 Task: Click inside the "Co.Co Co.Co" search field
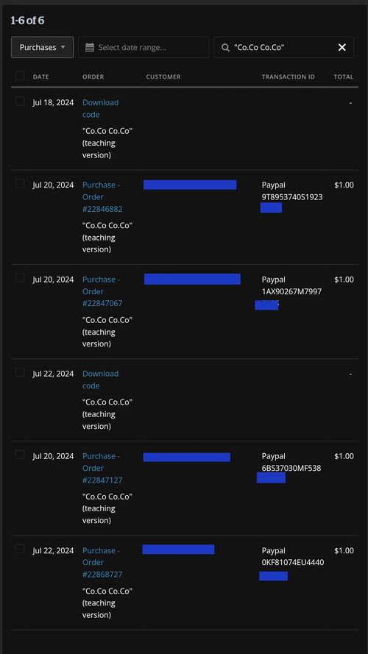click(283, 47)
